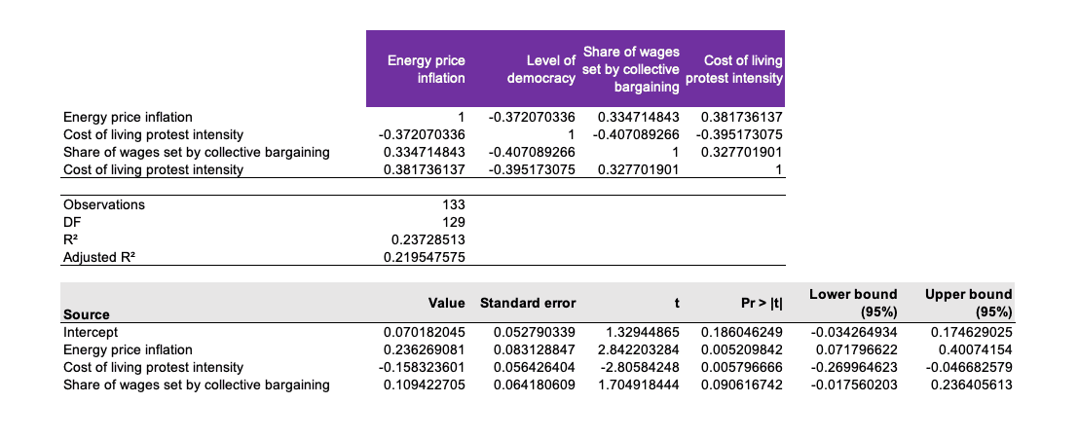Select standard error 0.064180609
Image resolution: width=1079 pixels, height=440 pixels.
(x=534, y=385)
